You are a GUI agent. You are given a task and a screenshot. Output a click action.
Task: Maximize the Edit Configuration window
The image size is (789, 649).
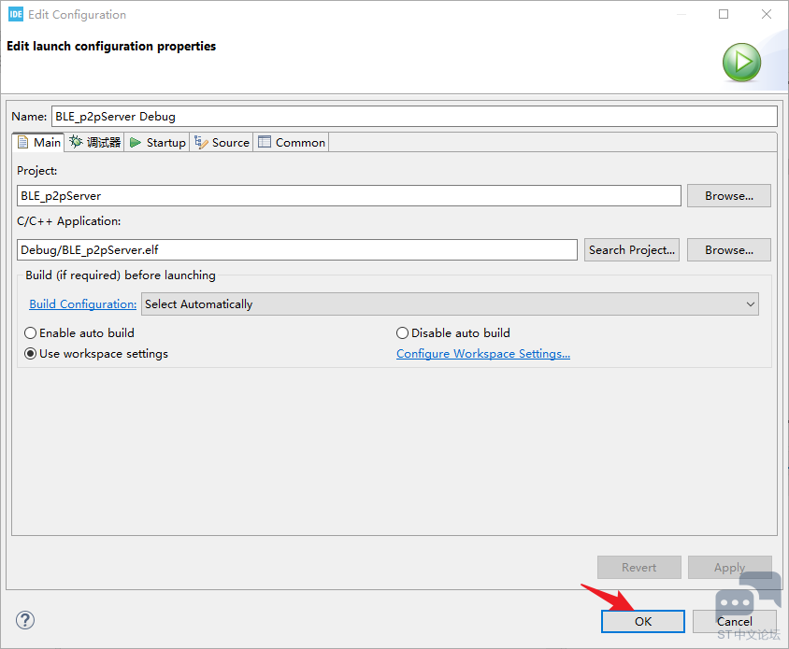point(723,14)
